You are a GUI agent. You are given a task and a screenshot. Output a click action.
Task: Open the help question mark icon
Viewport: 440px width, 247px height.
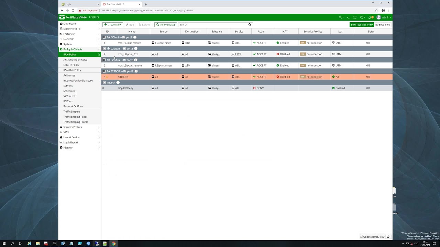click(362, 17)
